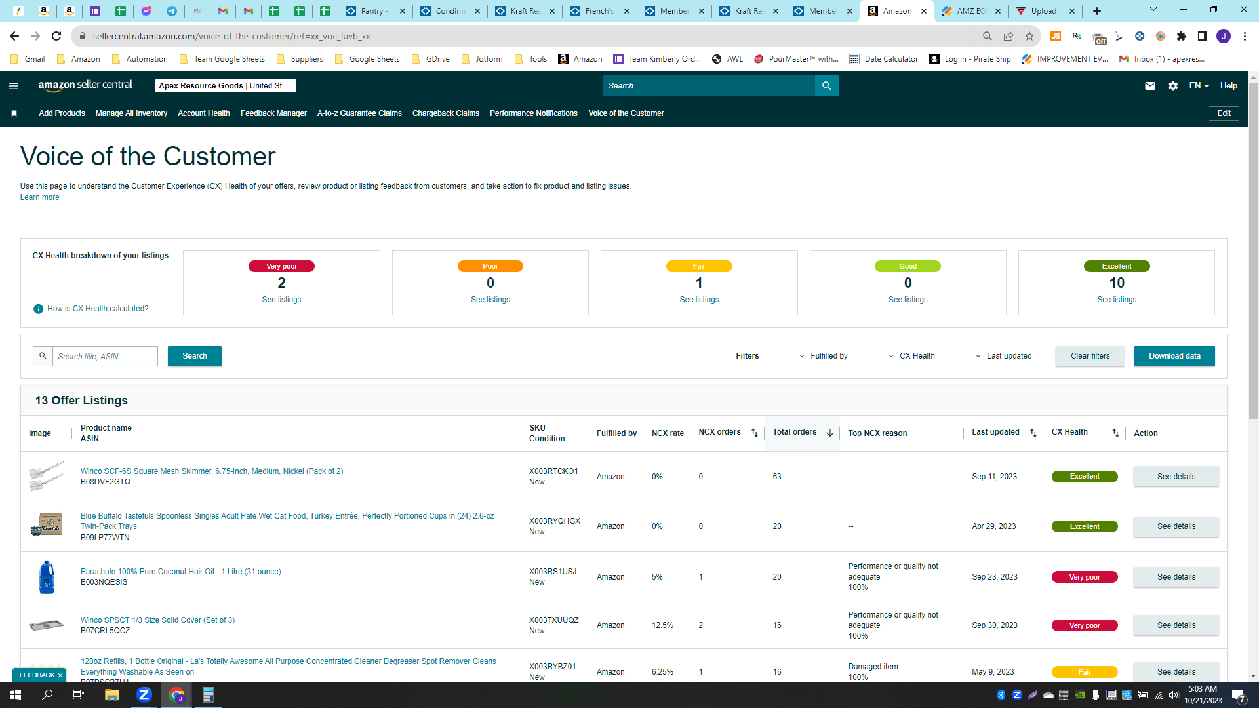Open a new browser tab with plus
1259x708 pixels.
[x=1097, y=11]
